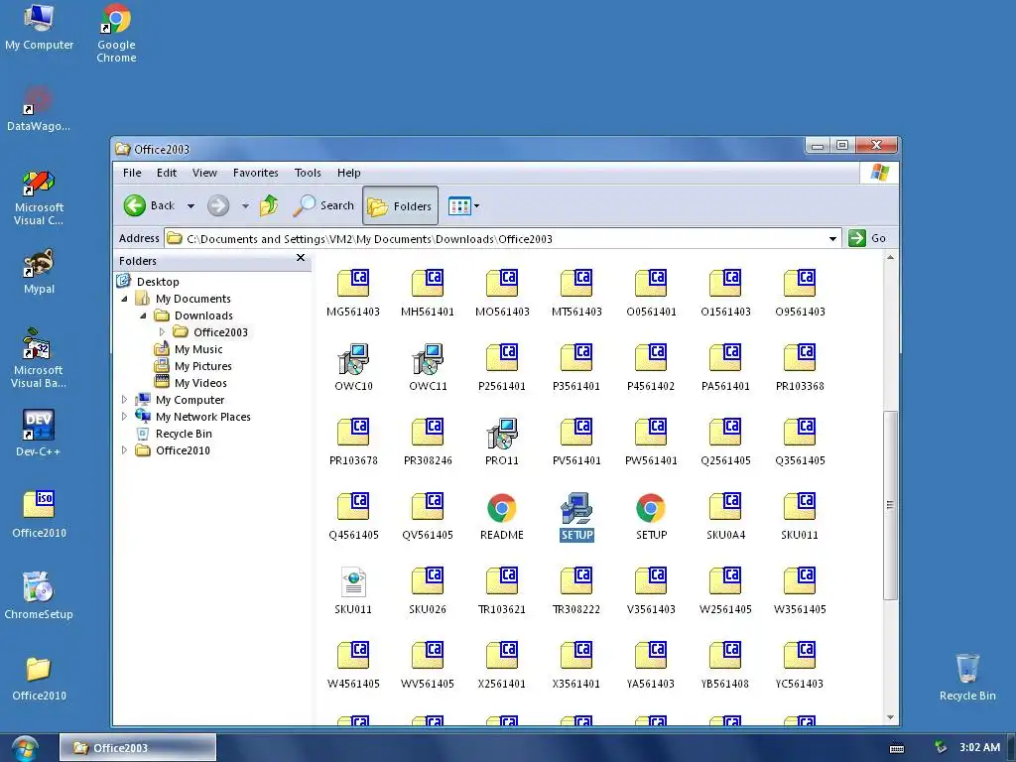Click the Back navigation arrow

pyautogui.click(x=135, y=205)
